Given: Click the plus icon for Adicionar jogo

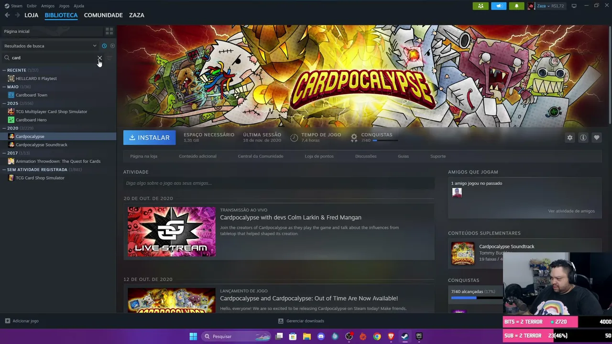Looking at the screenshot, I should pyautogui.click(x=7, y=321).
